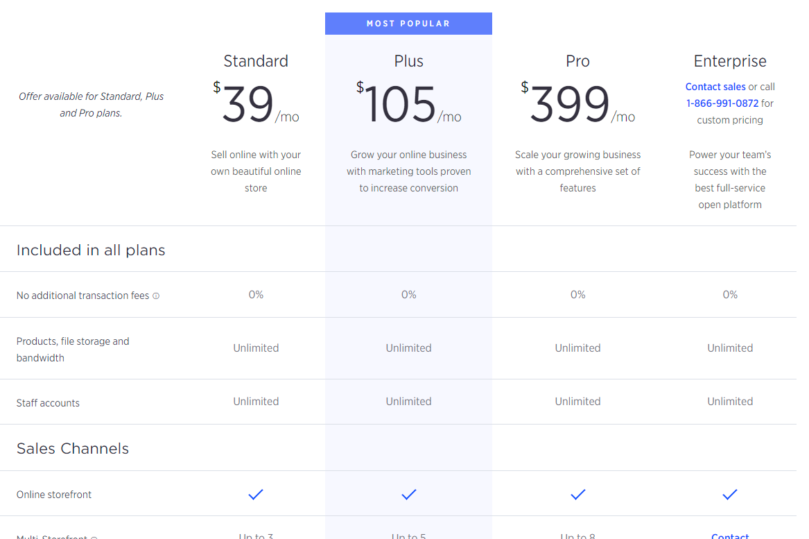Click the 'Online storefront' row label

tap(53, 495)
